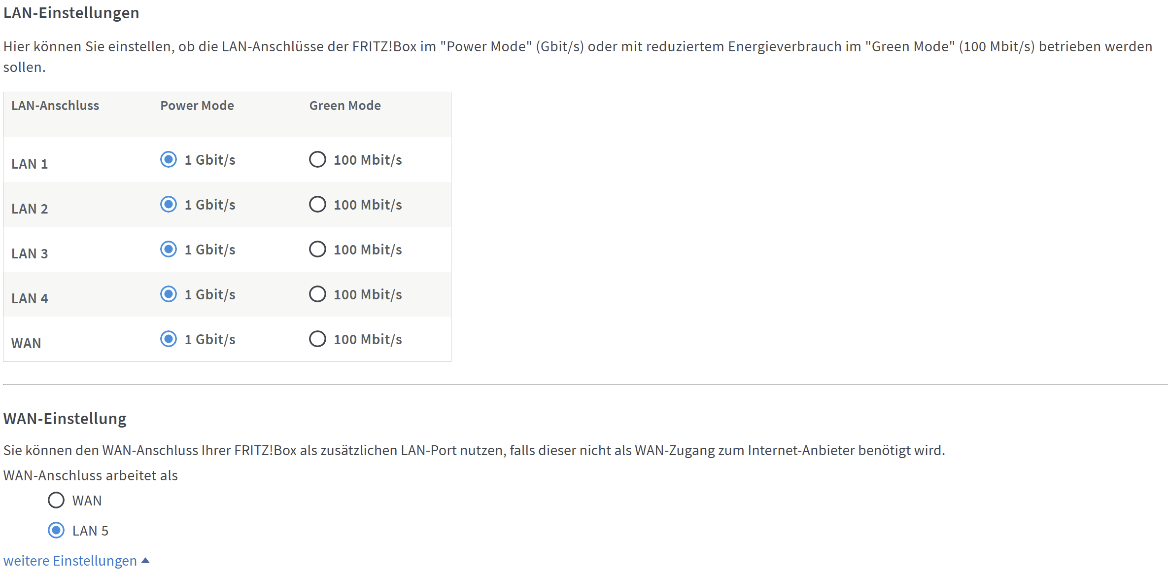This screenshot has height=574, width=1168.
Task: Enable Green Mode for LAN 3
Action: click(x=317, y=250)
